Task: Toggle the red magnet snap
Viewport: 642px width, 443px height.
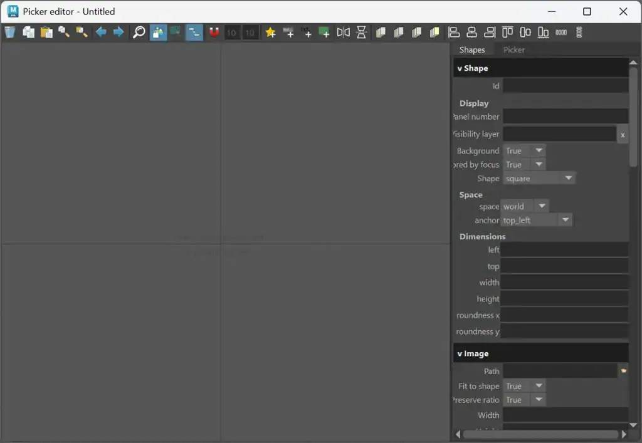Action: pos(214,32)
